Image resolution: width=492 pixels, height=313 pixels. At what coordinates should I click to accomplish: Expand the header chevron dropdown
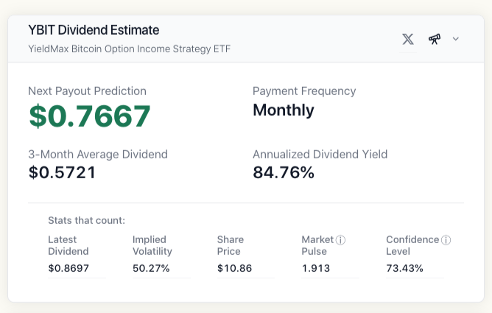click(x=456, y=39)
